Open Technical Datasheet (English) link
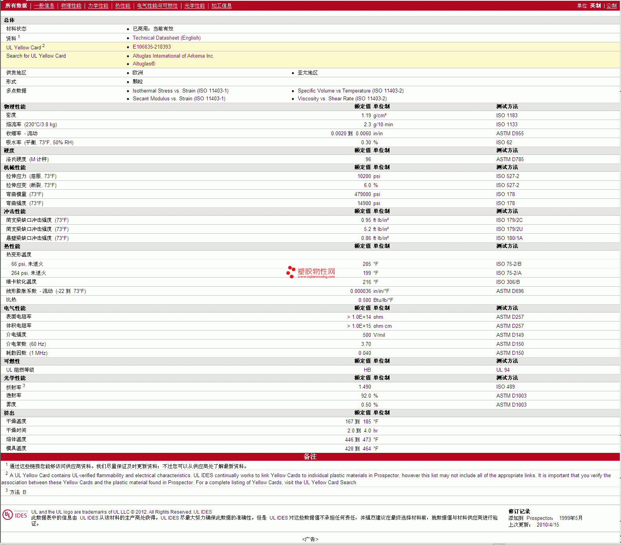The width and height of the screenshot is (621, 545). [x=167, y=38]
